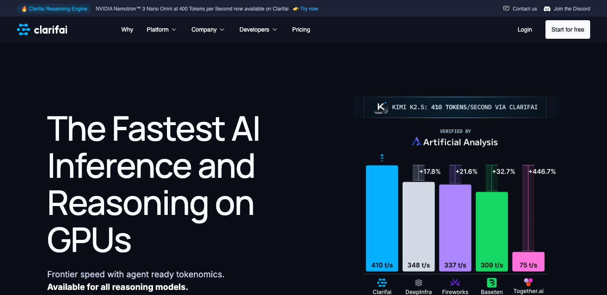Click the pink 75 t/s Together.ai bar

[x=528, y=262]
